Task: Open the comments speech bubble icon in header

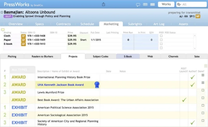Action: click(x=138, y=5)
